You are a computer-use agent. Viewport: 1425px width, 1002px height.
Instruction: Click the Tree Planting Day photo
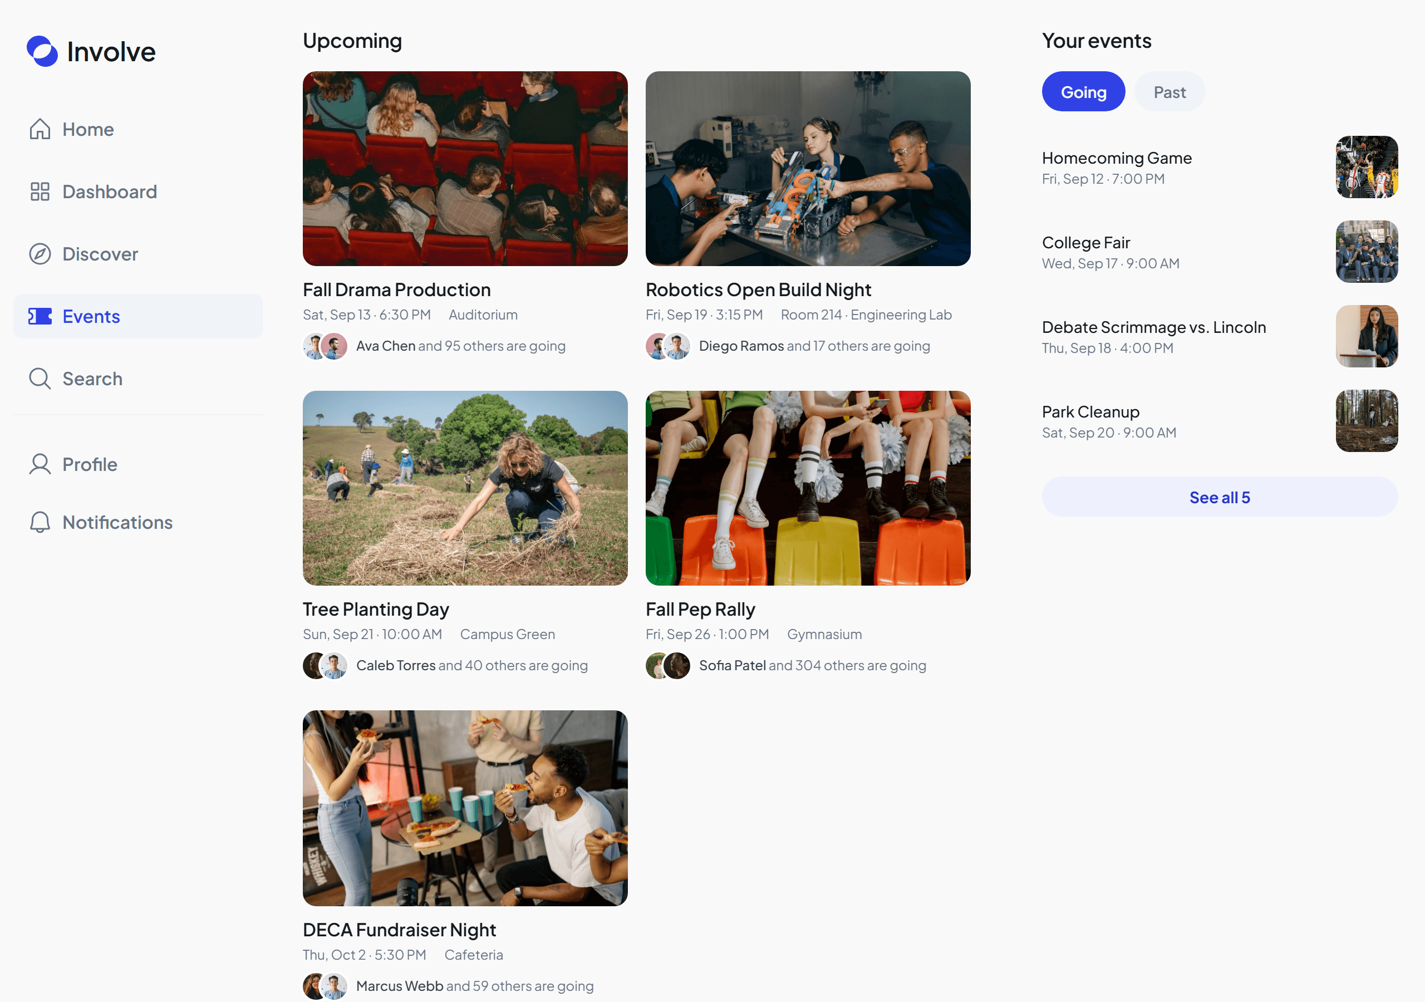(465, 489)
